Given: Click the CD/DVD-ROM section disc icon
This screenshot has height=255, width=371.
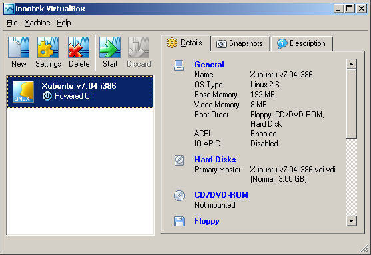Looking at the screenshot, I should click(x=179, y=196).
